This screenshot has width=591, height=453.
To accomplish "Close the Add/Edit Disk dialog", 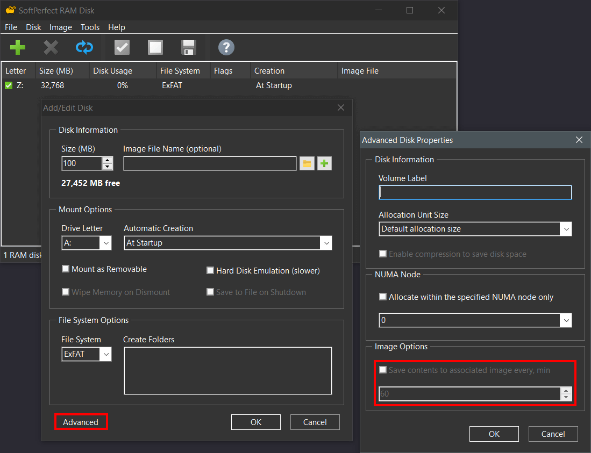I will (341, 107).
